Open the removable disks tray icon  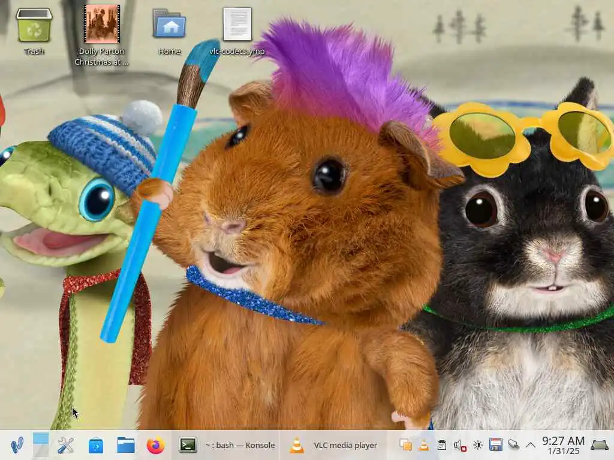pos(495,445)
